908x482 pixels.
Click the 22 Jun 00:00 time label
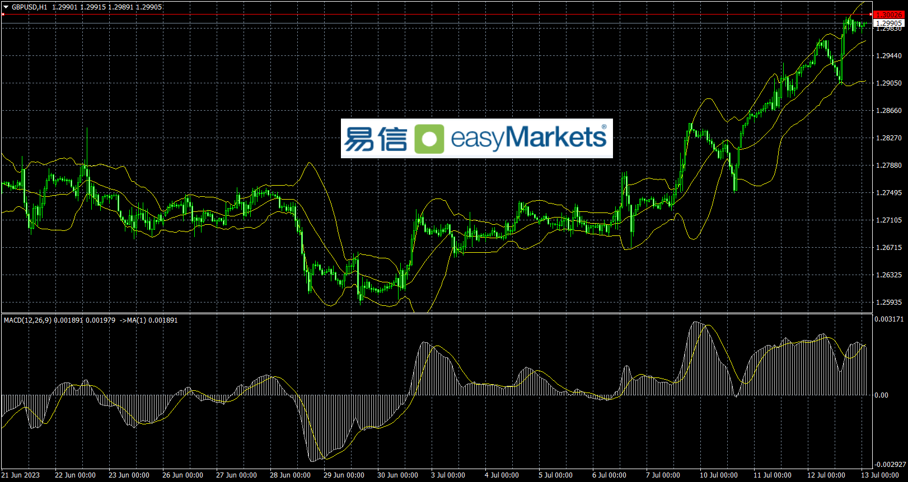[x=75, y=475]
